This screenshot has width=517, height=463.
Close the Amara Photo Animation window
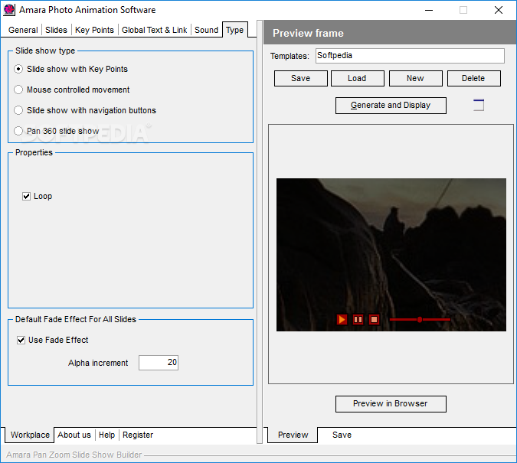pyautogui.click(x=499, y=10)
